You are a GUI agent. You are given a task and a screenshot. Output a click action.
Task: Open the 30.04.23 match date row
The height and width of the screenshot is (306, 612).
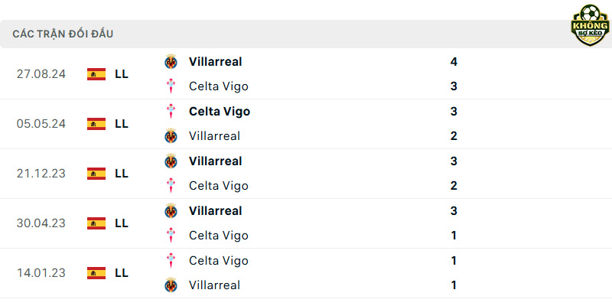point(306,223)
